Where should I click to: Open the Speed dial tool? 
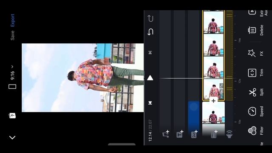pos(252,111)
